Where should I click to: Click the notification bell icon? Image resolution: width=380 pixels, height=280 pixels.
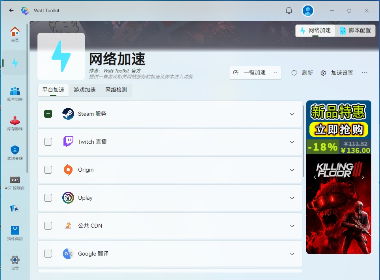(x=289, y=10)
